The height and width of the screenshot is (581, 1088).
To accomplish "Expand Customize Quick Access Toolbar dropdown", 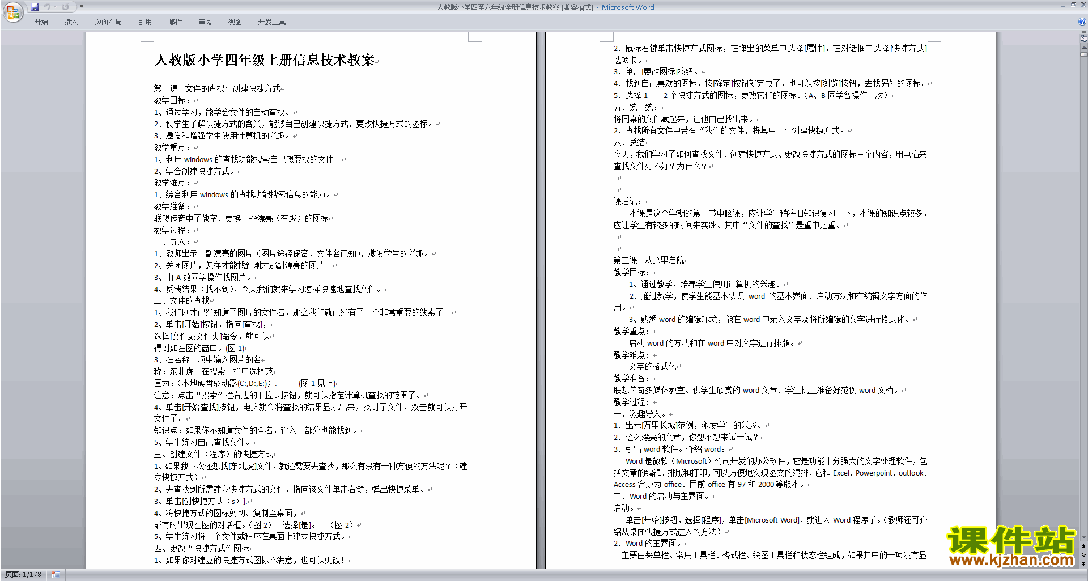I will pyautogui.click(x=82, y=7).
